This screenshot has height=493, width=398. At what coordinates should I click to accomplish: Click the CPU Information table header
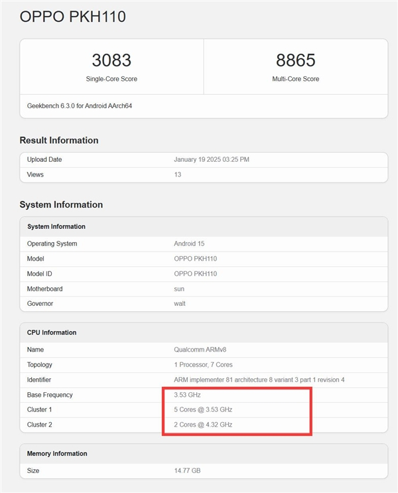tap(52, 332)
